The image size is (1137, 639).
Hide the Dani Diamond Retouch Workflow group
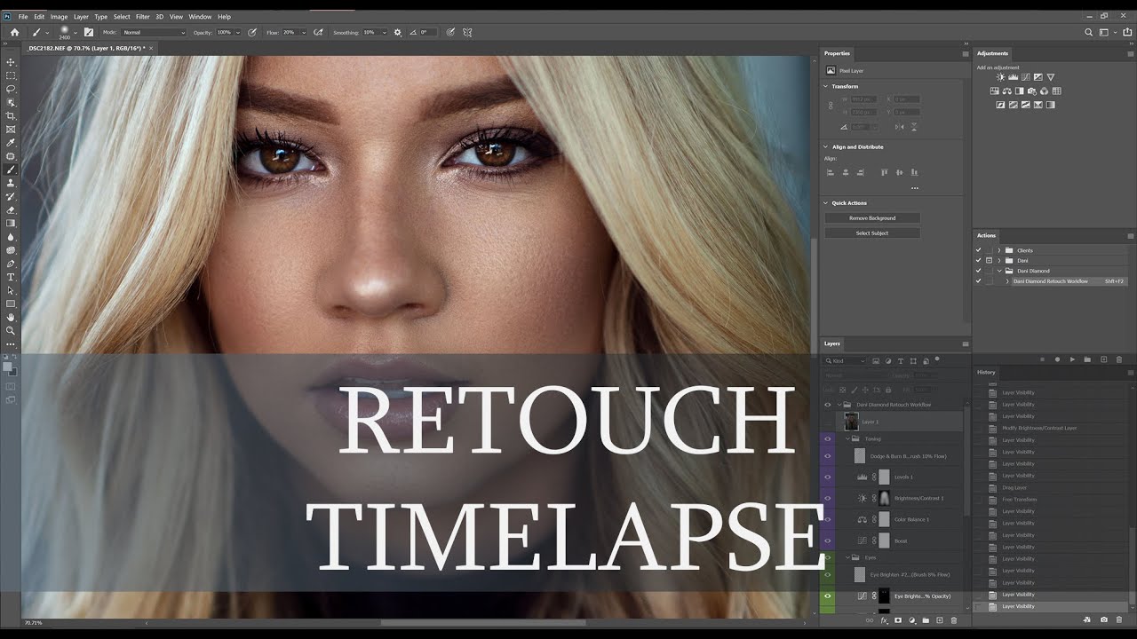click(x=828, y=405)
